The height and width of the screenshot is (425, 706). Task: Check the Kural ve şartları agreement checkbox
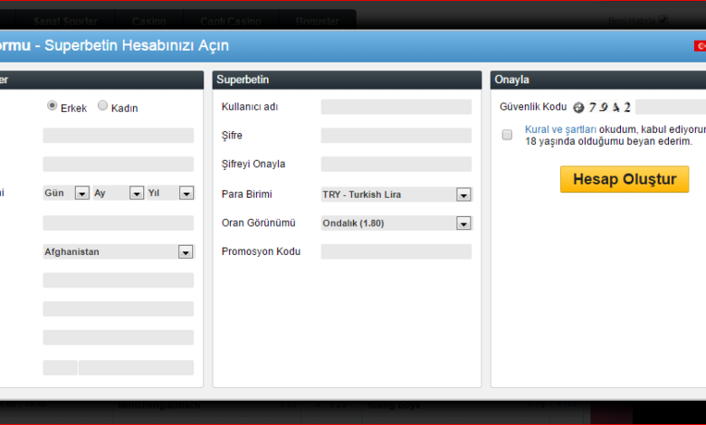(507, 135)
